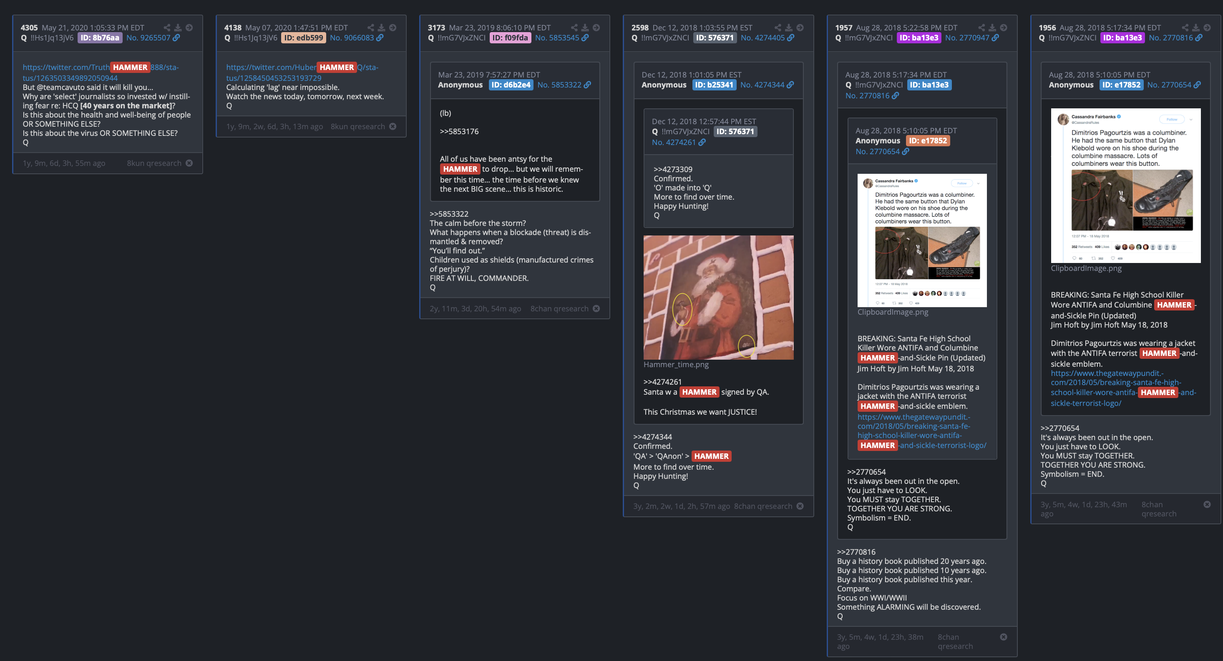Open the thegatewaypundit link in post 1957

click(x=921, y=431)
